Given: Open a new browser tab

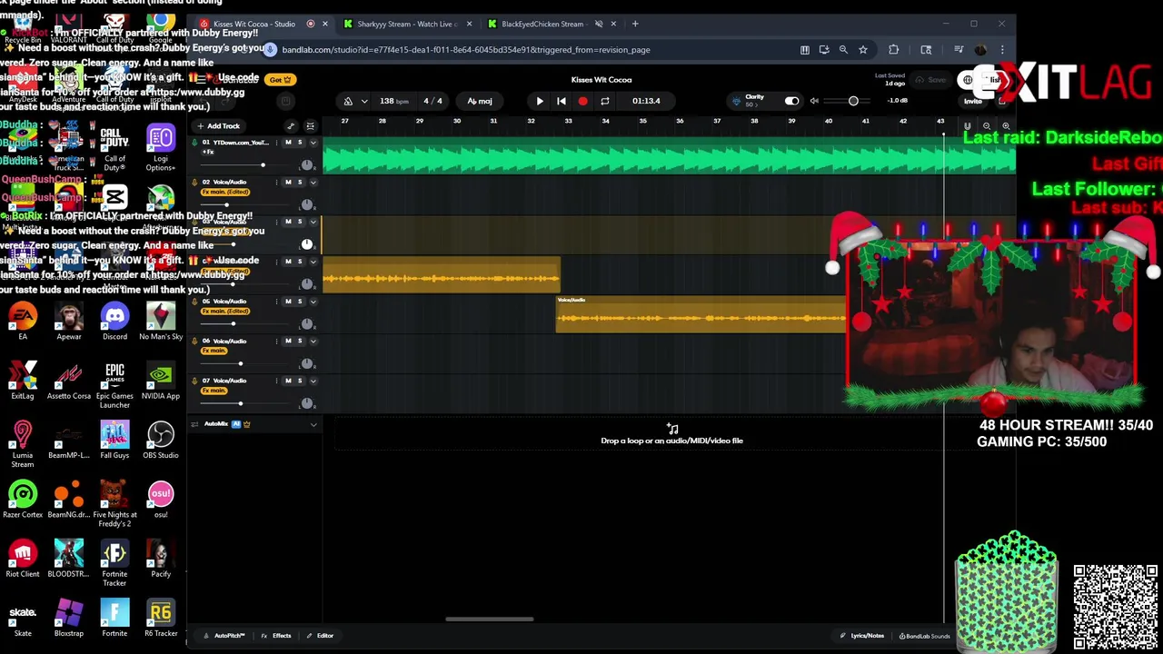Looking at the screenshot, I should pos(635,24).
